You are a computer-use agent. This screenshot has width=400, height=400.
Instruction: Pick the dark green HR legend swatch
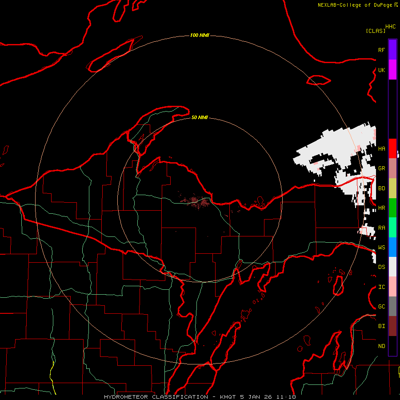[392, 208]
